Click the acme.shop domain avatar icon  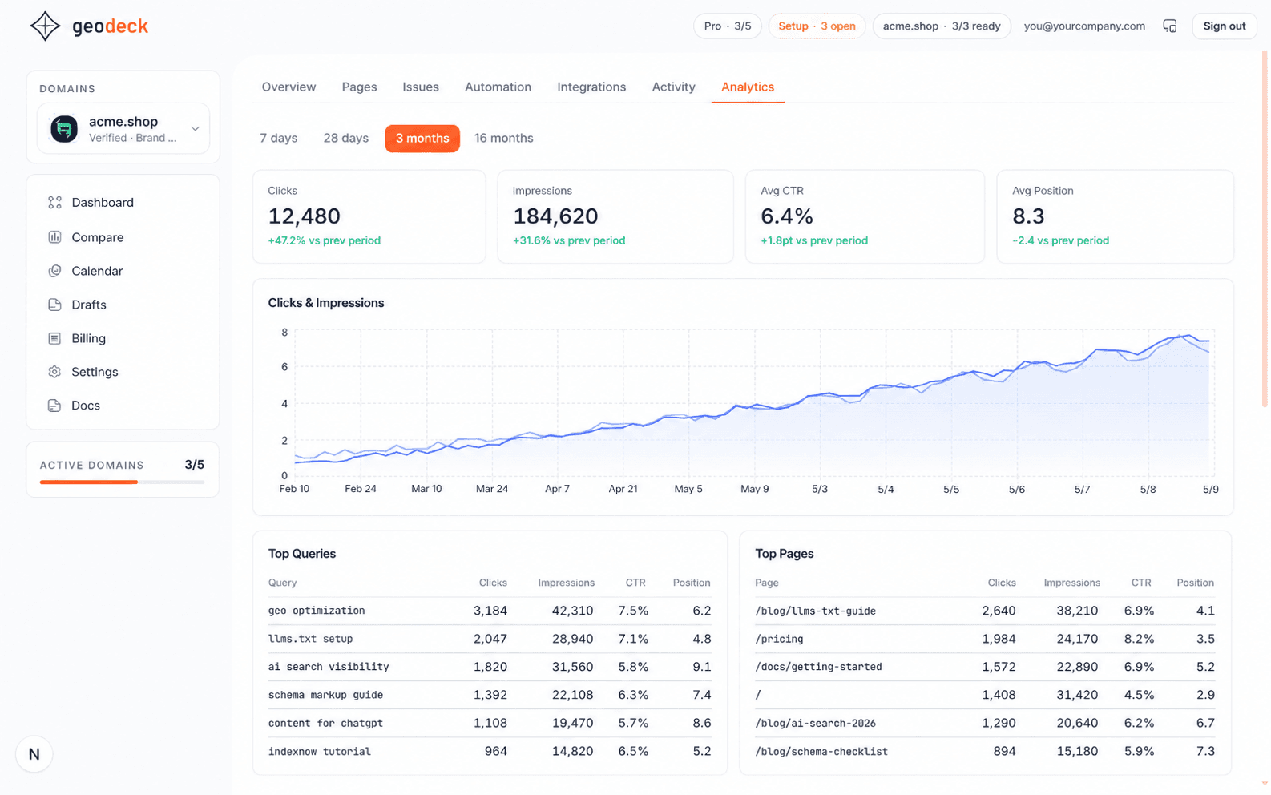tap(64, 129)
